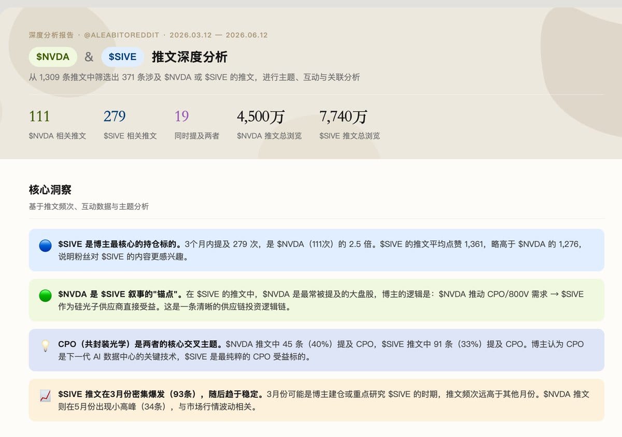Image resolution: width=622 pixels, height=437 pixels.
Task: Click the 7,740万 SIVE total views figure
Action: [x=343, y=116]
